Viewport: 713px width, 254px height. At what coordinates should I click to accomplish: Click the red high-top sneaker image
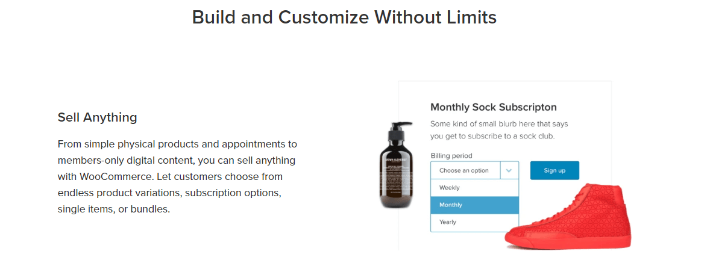(x=568, y=216)
